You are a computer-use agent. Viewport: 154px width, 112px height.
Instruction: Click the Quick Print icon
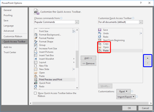36,83
